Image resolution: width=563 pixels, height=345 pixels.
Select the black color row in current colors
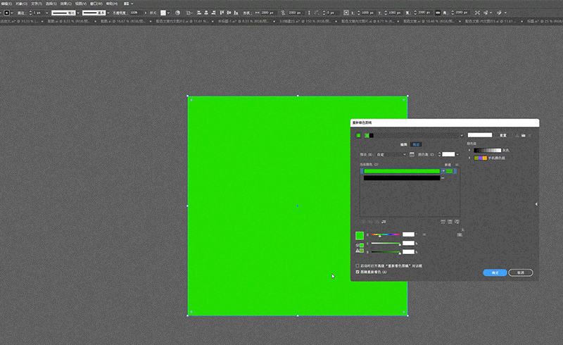(x=402, y=178)
